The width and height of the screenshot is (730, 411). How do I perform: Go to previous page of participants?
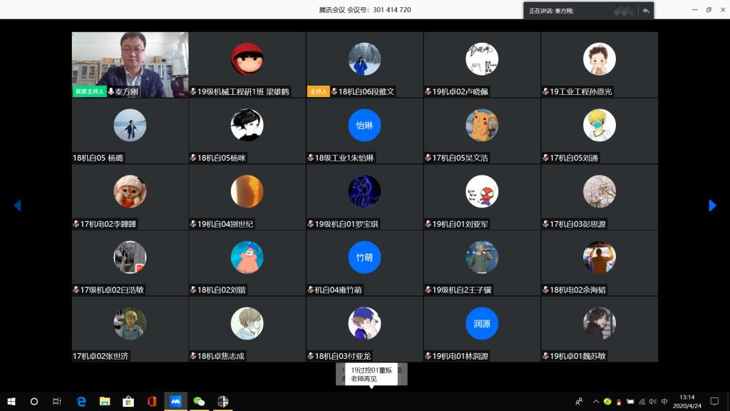[17, 205]
